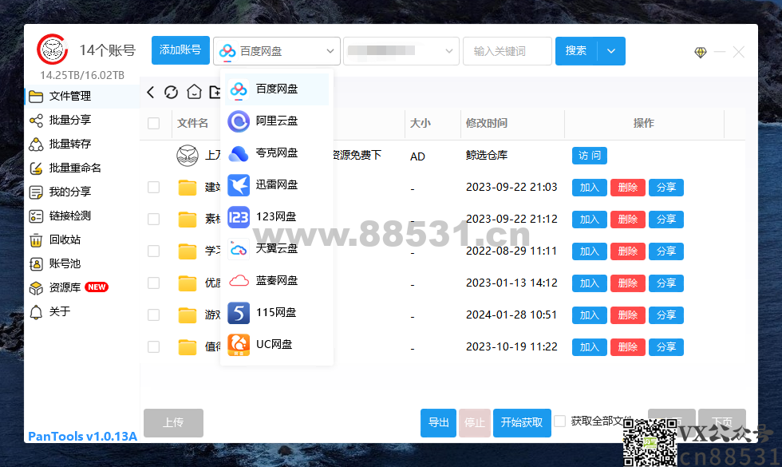Screen dimensions: 782x467
Task: Click the 14个账号 label
Action: pyautogui.click(x=107, y=50)
